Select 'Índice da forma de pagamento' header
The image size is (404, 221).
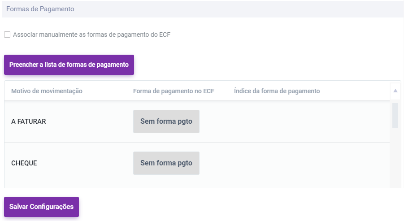tap(277, 91)
